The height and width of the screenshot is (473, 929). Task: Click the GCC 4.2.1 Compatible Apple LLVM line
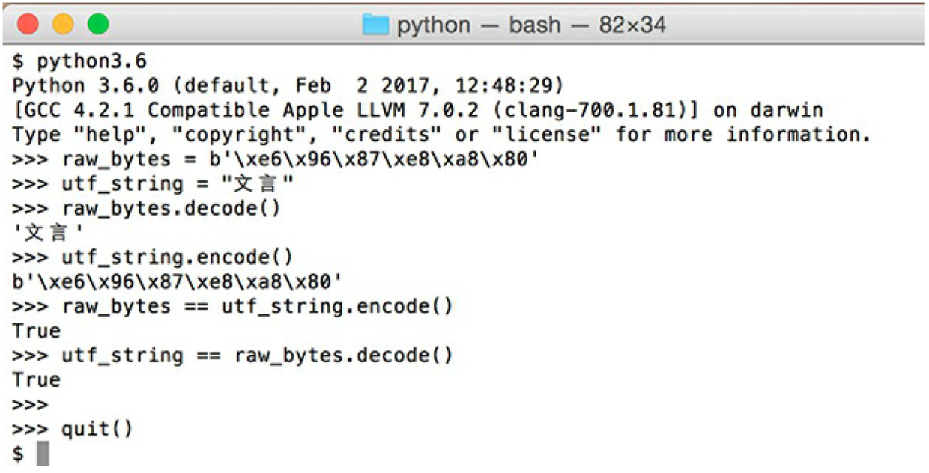click(x=417, y=111)
